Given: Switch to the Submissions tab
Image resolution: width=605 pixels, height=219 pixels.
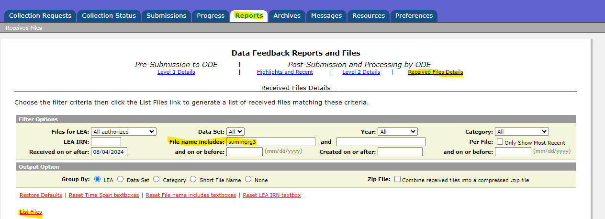Looking at the screenshot, I should [x=166, y=16].
